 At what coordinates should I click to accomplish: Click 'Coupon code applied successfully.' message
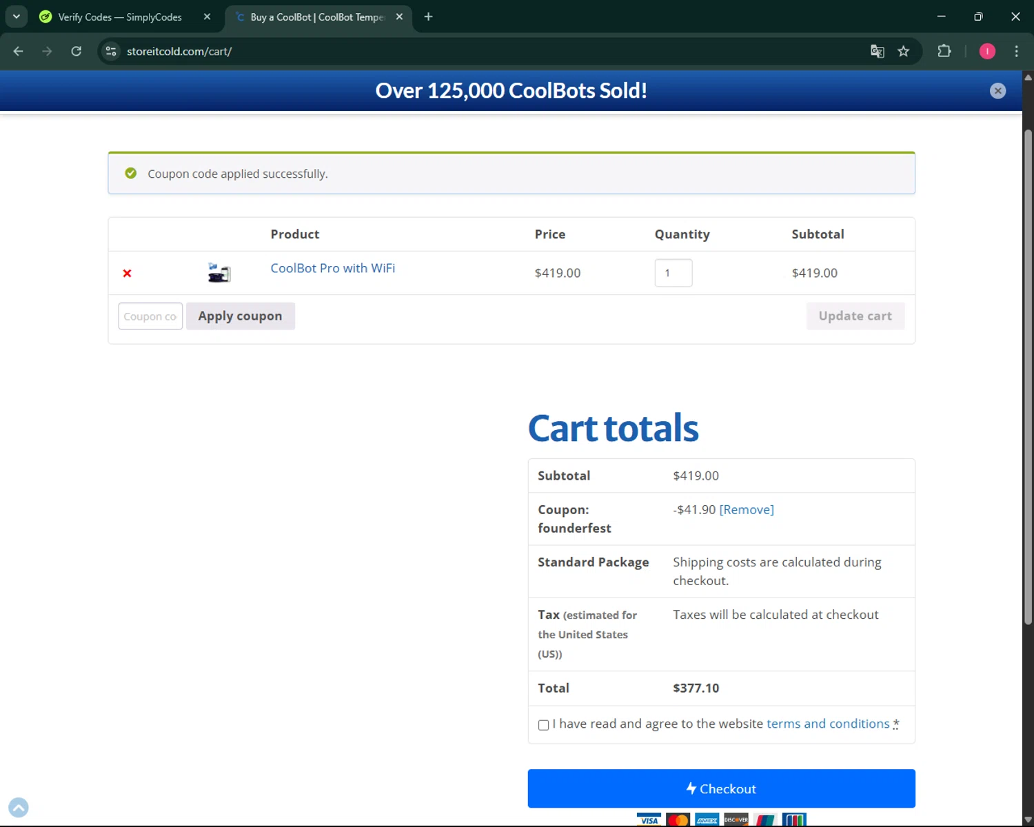(238, 174)
